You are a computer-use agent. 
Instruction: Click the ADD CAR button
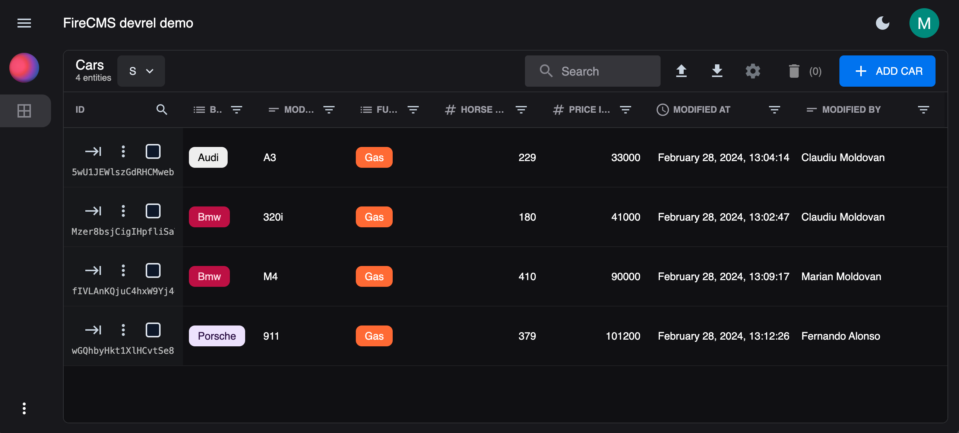pyautogui.click(x=887, y=71)
